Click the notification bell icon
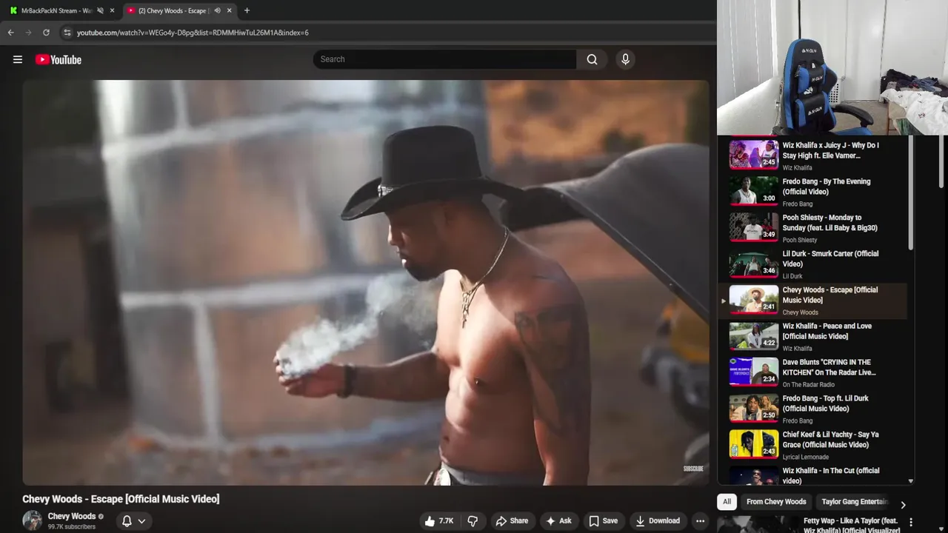 tap(127, 520)
